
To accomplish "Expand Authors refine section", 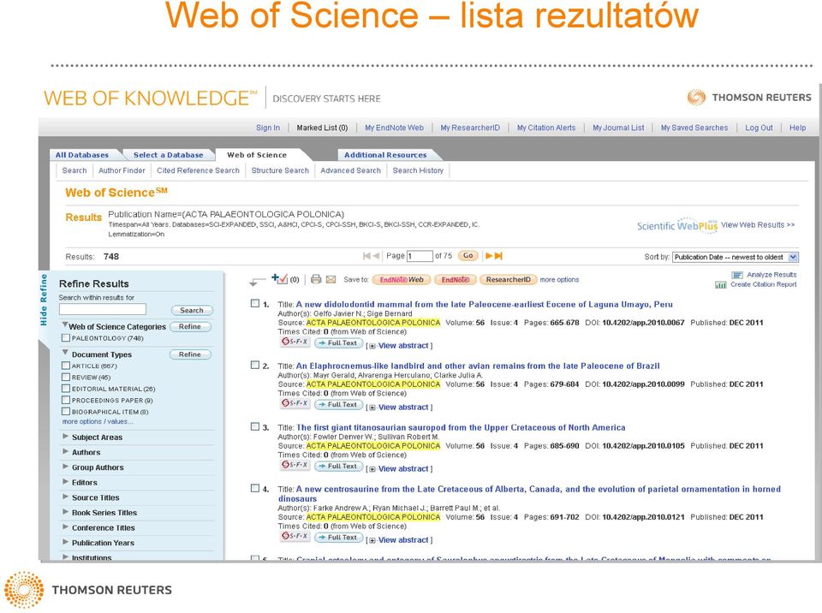I will point(65,451).
